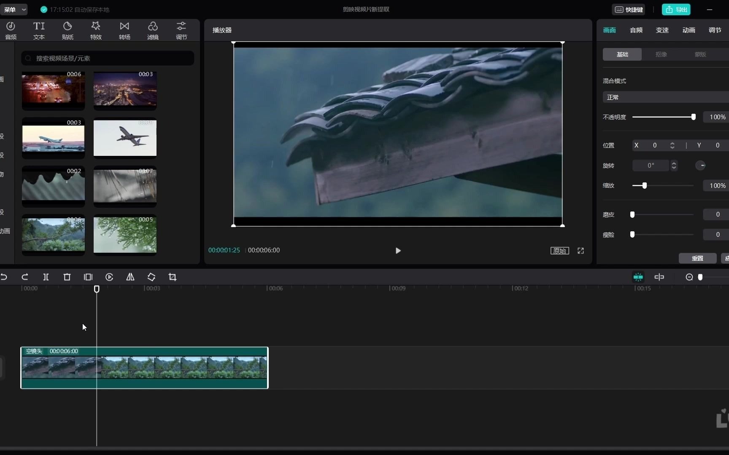Select the 抠像 sub-tab

[x=661, y=54]
